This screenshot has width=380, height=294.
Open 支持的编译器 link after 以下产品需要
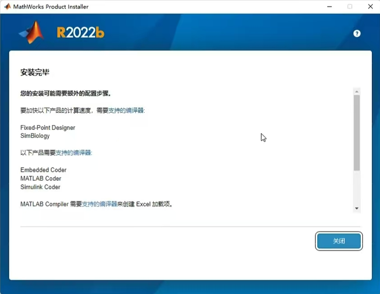pyautogui.click(x=73, y=153)
